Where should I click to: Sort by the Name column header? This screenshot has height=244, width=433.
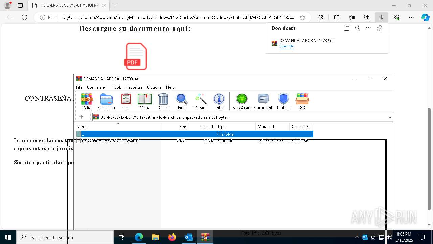(117, 126)
